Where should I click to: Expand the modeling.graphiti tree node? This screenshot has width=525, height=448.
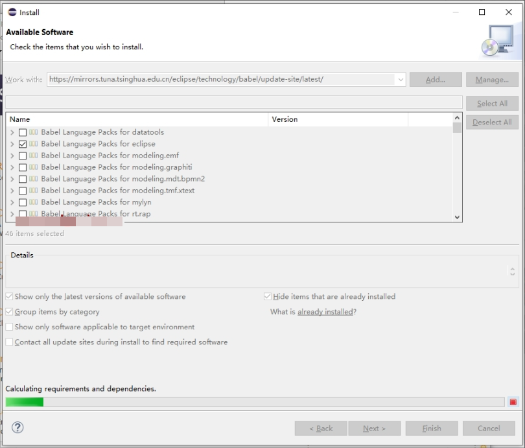pos(12,167)
